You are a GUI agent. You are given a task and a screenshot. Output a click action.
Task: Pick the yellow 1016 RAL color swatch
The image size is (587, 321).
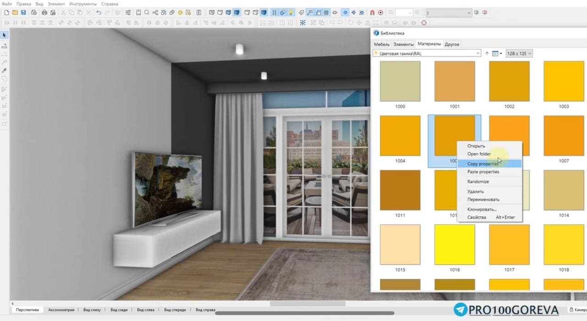[x=454, y=245]
